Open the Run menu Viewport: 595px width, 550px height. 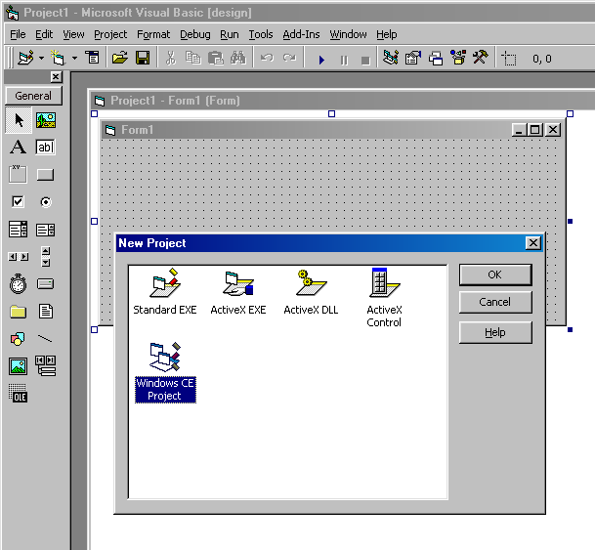coord(230,34)
